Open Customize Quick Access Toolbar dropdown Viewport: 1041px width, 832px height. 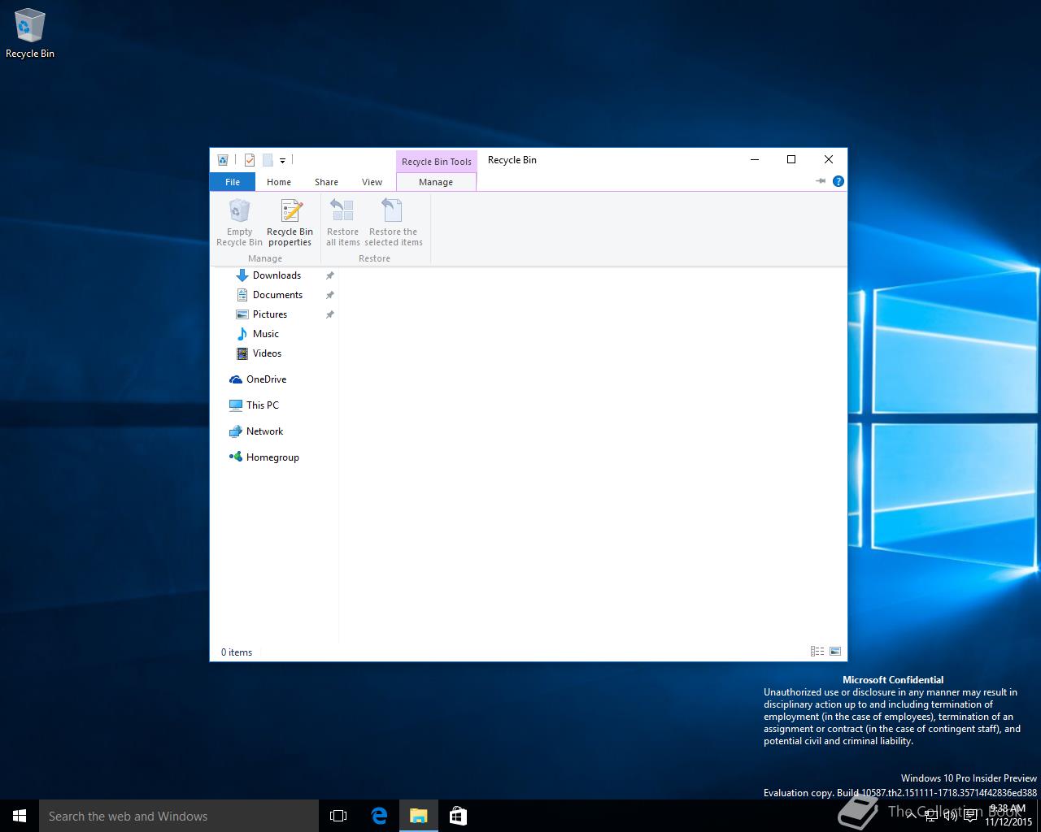282,161
